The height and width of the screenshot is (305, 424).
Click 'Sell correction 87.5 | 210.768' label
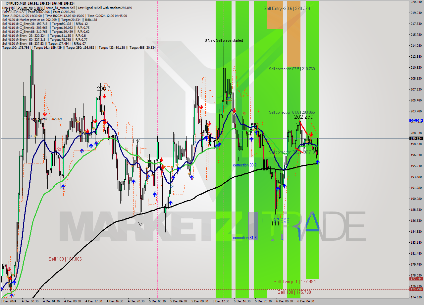click(292, 69)
